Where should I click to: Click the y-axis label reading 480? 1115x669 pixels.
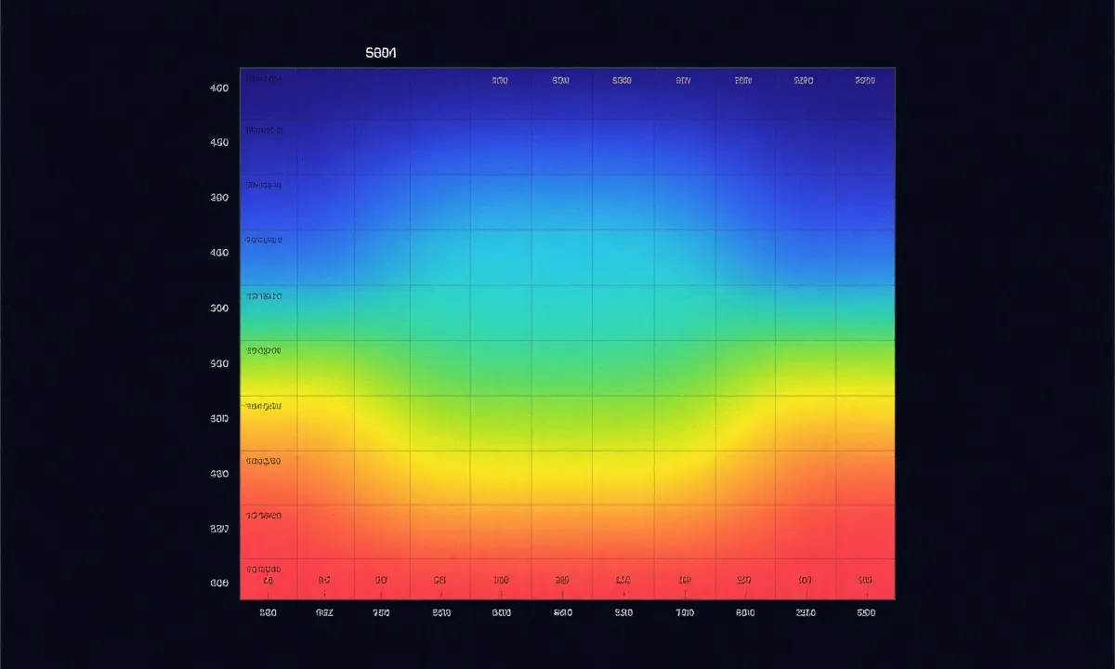(x=219, y=474)
